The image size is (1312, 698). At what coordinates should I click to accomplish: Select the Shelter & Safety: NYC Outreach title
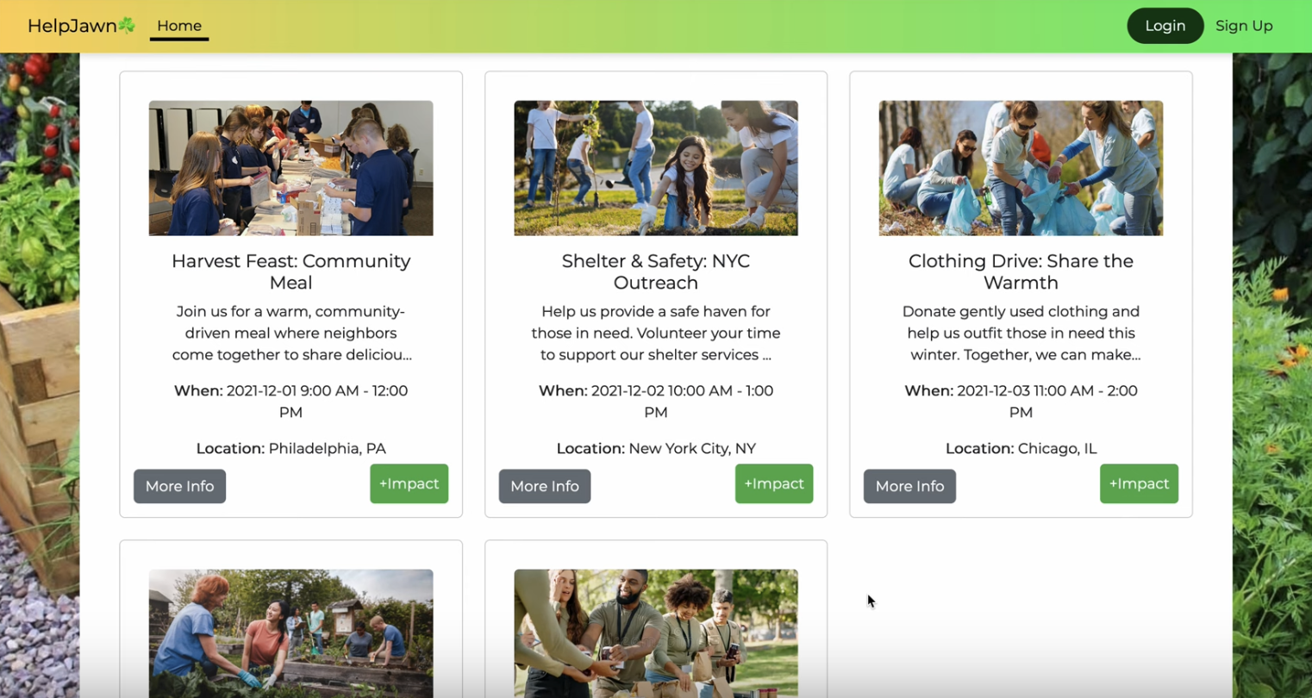tap(656, 271)
